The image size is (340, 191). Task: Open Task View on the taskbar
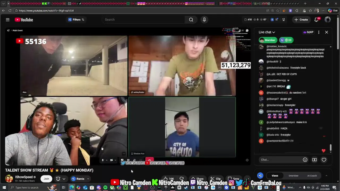tap(64, 188)
